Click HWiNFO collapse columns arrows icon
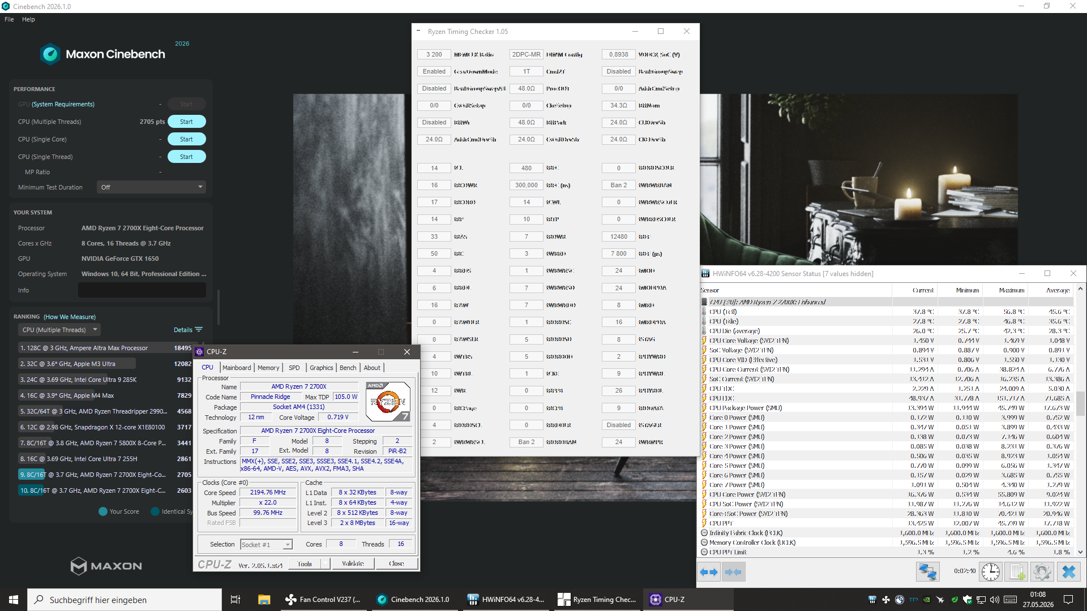 [x=733, y=572]
